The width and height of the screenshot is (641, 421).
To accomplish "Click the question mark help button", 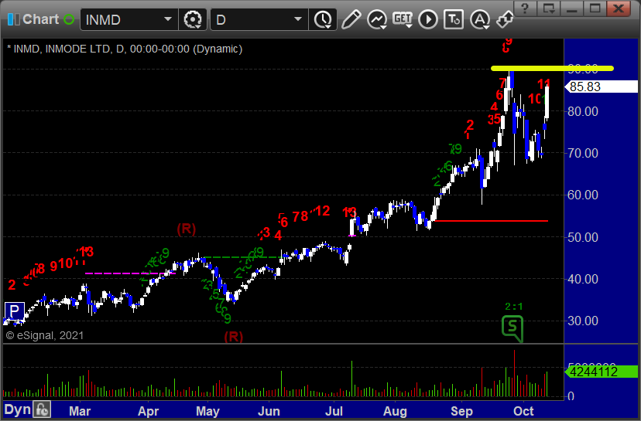I will [525, 8].
